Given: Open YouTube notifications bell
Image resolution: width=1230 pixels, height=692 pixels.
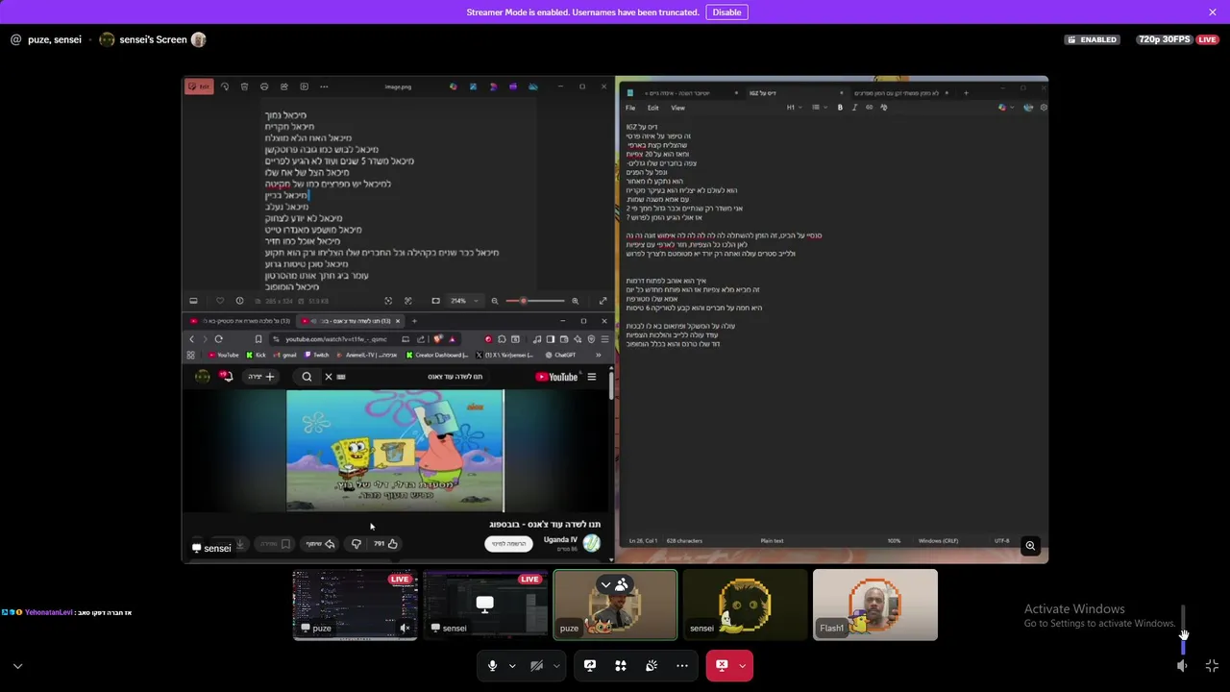Looking at the screenshot, I should coord(227,377).
